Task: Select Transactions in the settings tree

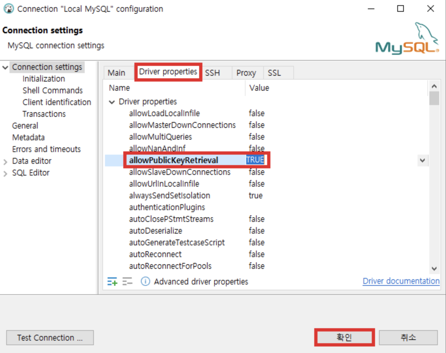Action: pyautogui.click(x=44, y=114)
